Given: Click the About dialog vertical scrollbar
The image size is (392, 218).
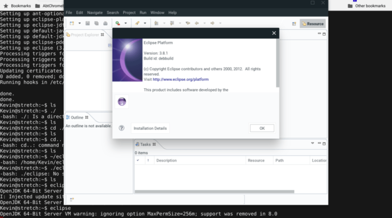Looking at the screenshot, I should (x=277, y=63).
